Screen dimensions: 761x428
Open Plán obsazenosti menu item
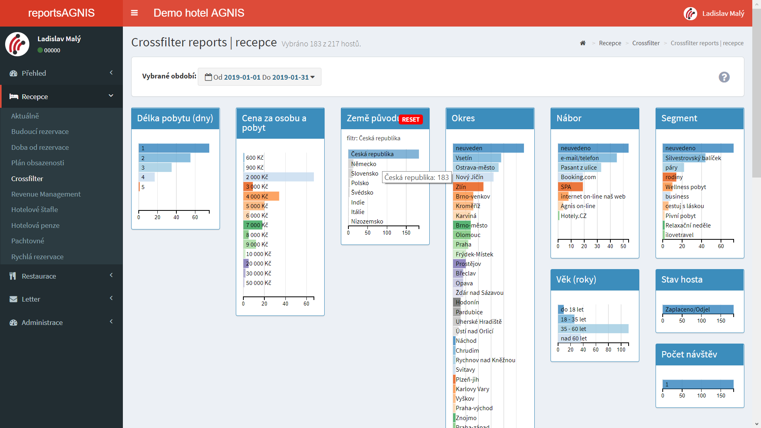tap(38, 163)
